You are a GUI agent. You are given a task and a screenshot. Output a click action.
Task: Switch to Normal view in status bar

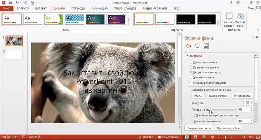tap(187, 137)
